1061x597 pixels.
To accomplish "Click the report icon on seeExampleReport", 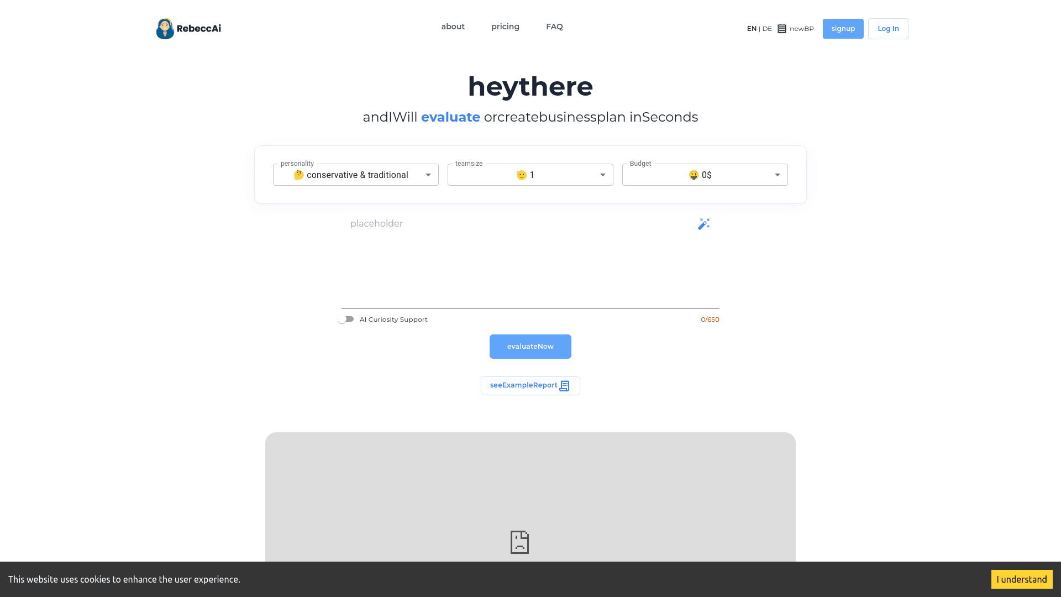I will (564, 386).
